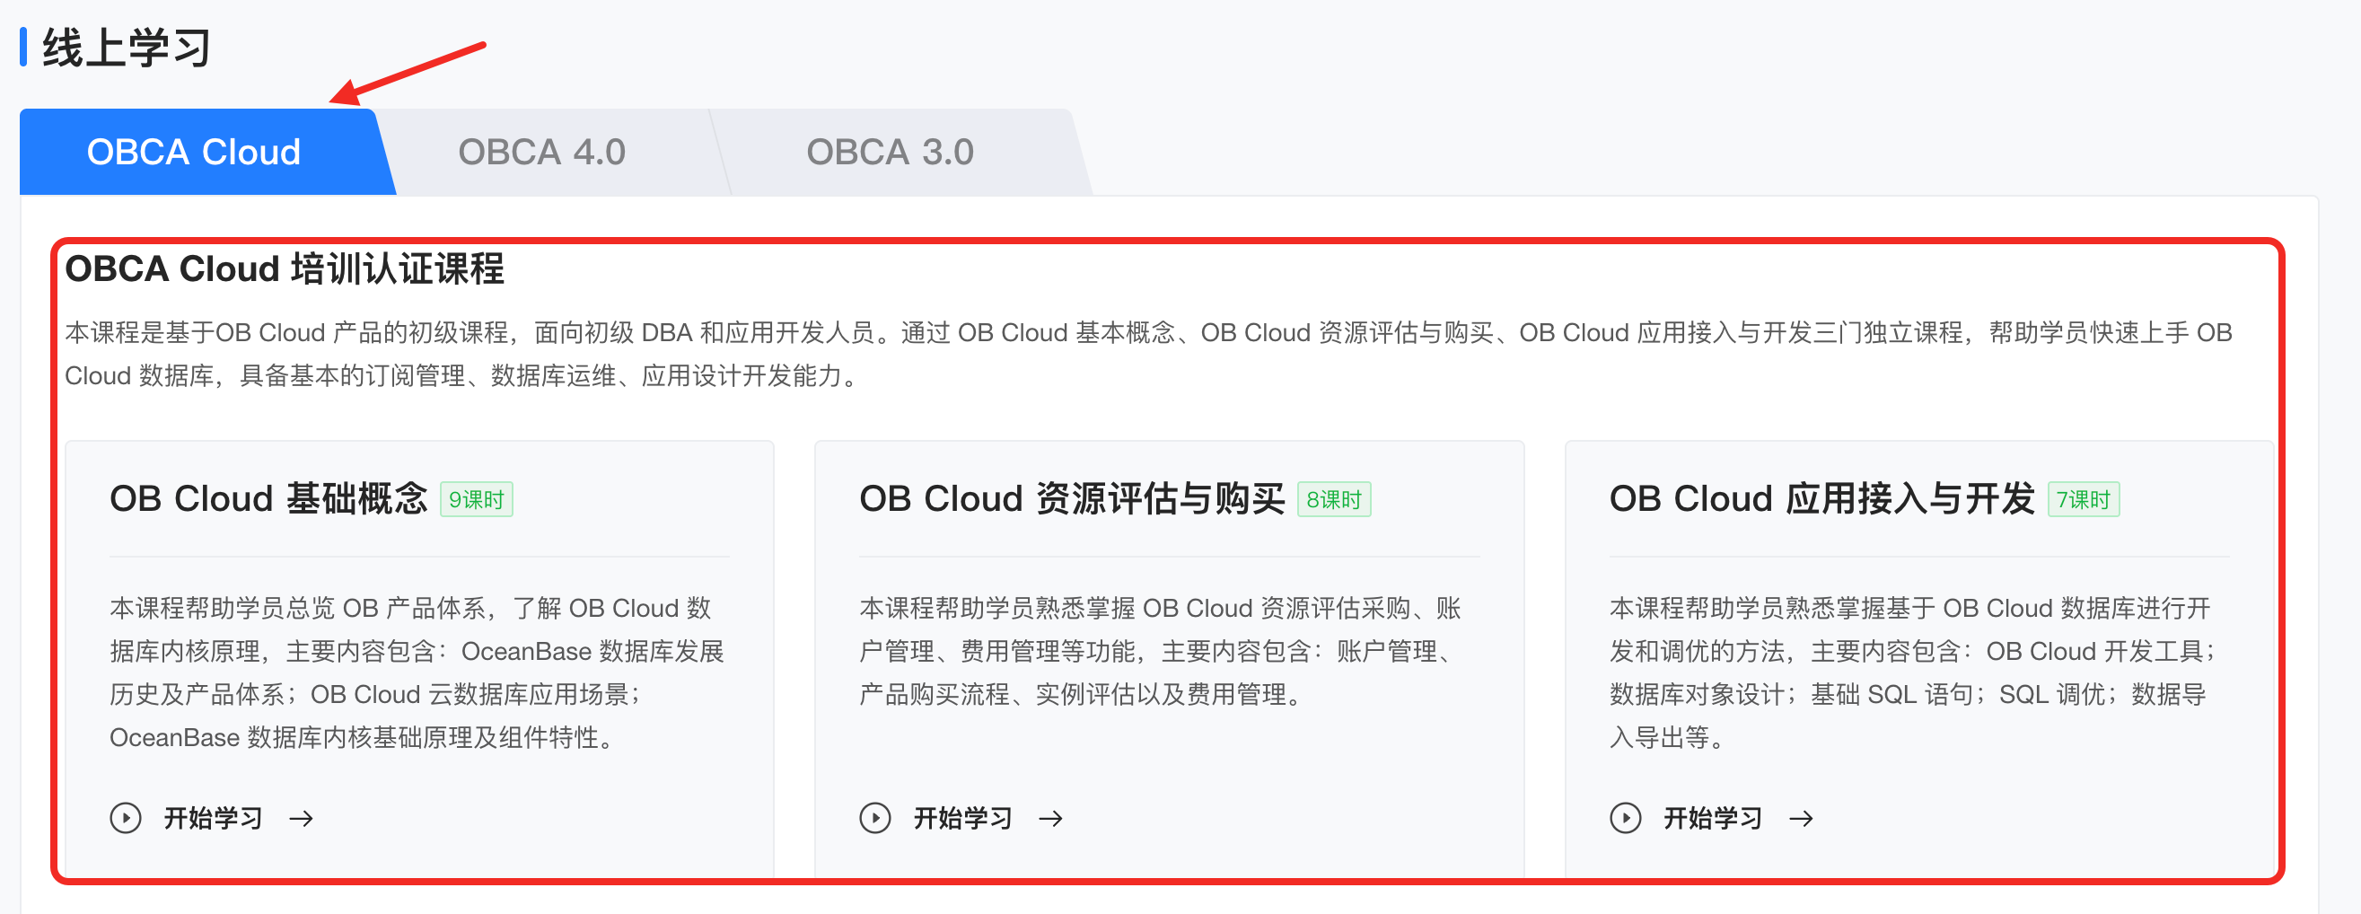Click play icon in OB Cloud 基础概念 card
Image resolution: width=2361 pixels, height=914 pixels.
(126, 817)
